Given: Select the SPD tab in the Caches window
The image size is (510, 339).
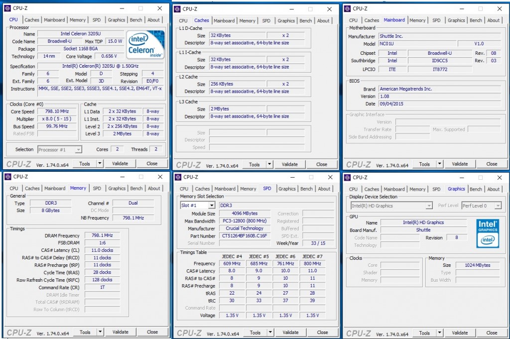Looking at the screenshot, I should [x=266, y=20].
